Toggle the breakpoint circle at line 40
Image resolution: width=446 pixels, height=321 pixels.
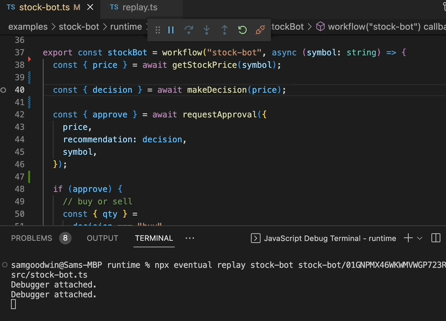[4, 90]
